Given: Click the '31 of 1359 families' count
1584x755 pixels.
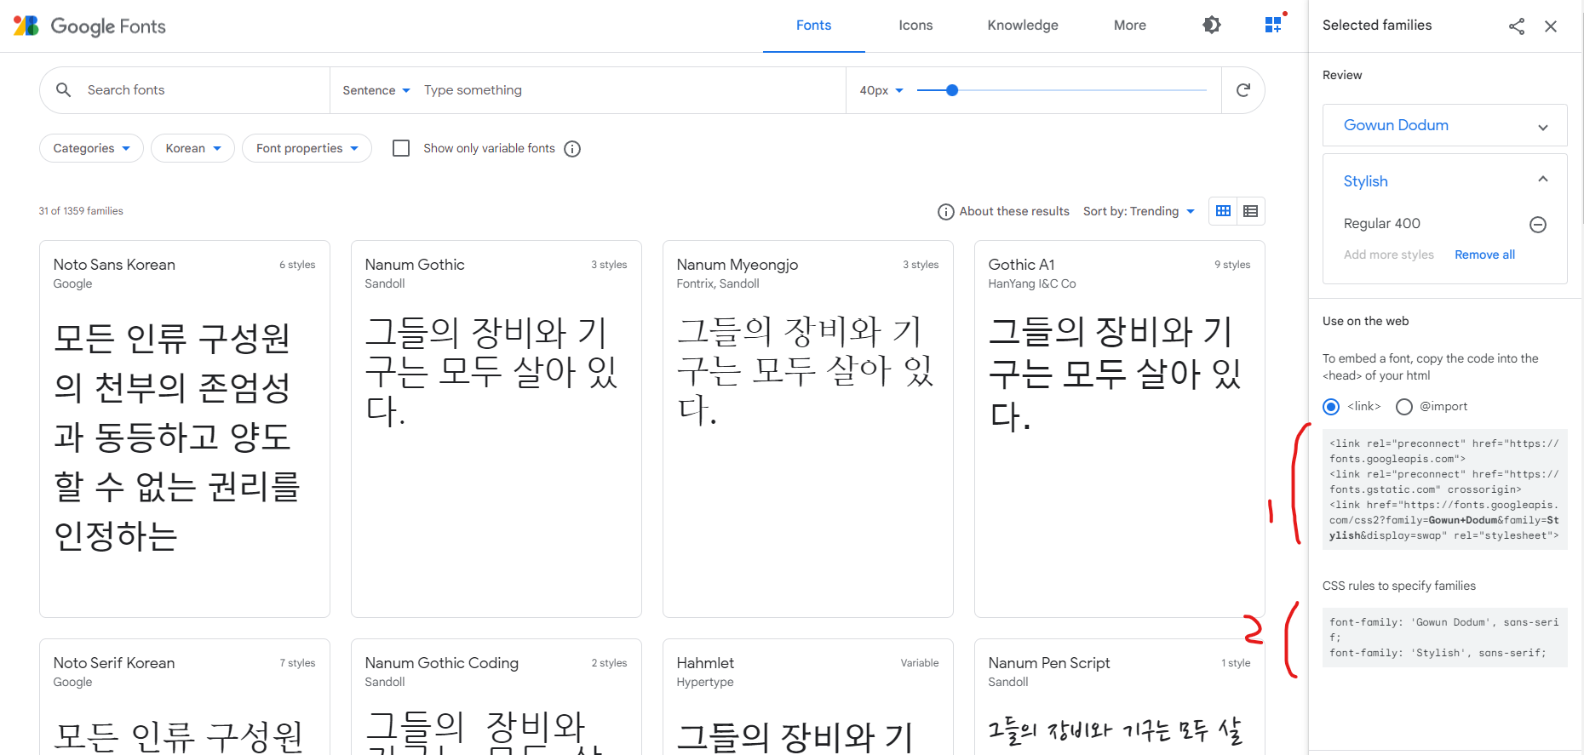Looking at the screenshot, I should 81,211.
